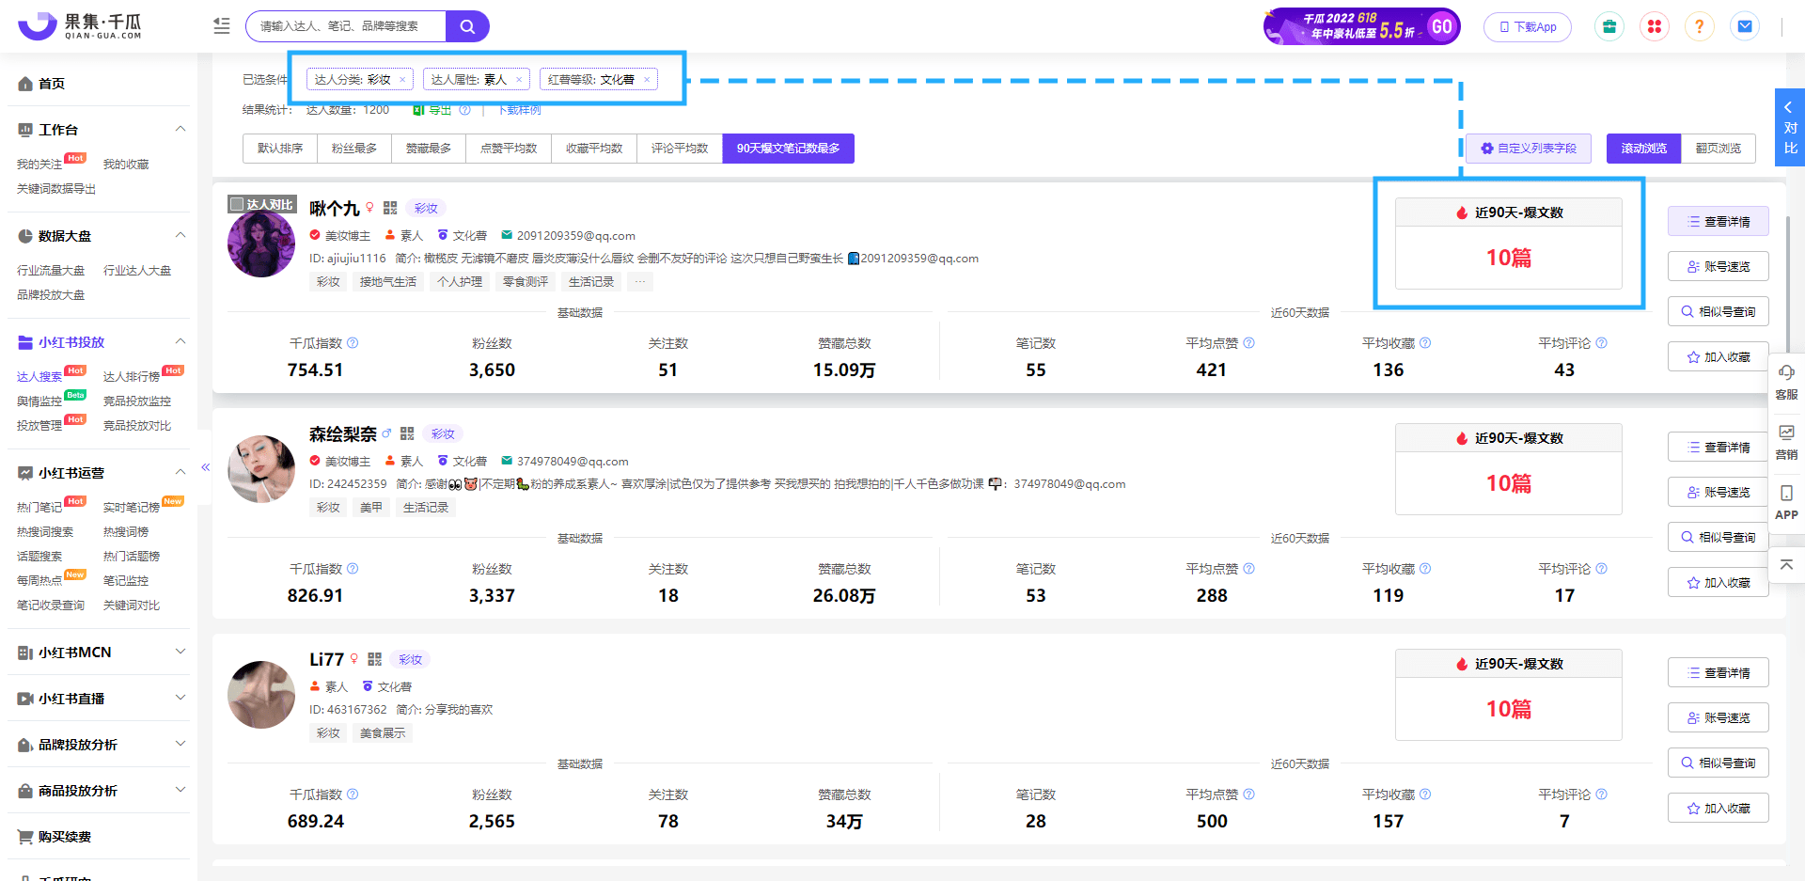Collapse the 工作台 sidebar section

click(x=180, y=129)
